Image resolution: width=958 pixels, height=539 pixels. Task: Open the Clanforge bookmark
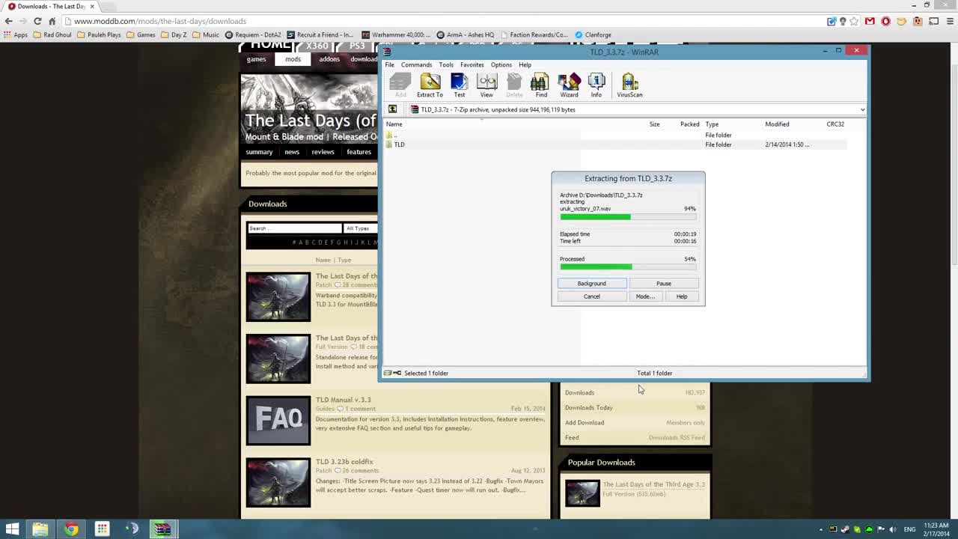point(593,34)
